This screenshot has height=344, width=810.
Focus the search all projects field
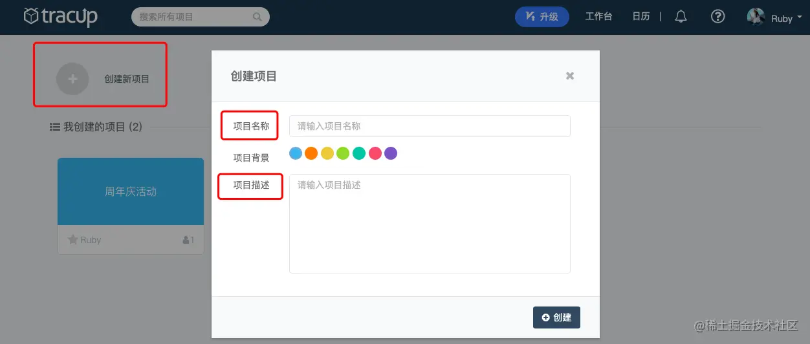(200, 17)
